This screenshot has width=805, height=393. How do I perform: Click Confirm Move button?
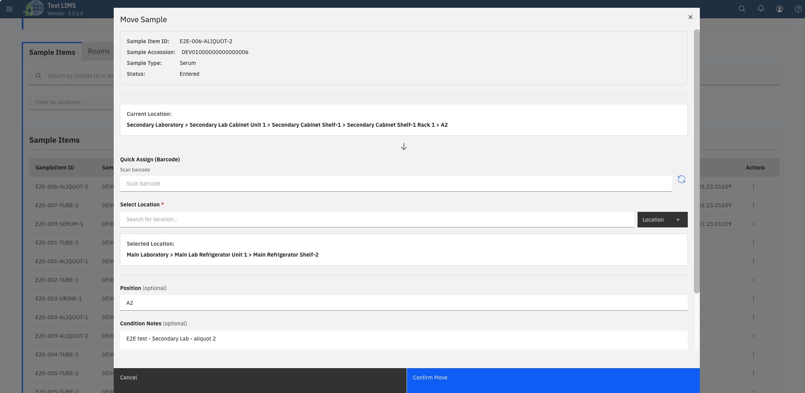point(553,381)
